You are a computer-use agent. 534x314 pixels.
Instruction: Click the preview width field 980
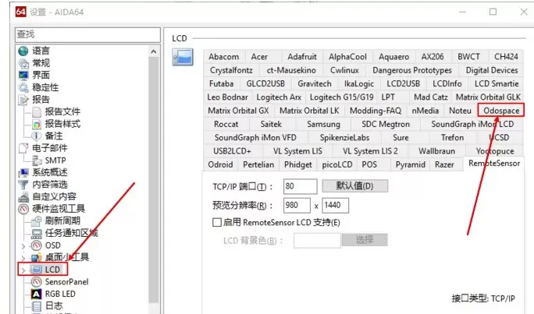pos(297,205)
